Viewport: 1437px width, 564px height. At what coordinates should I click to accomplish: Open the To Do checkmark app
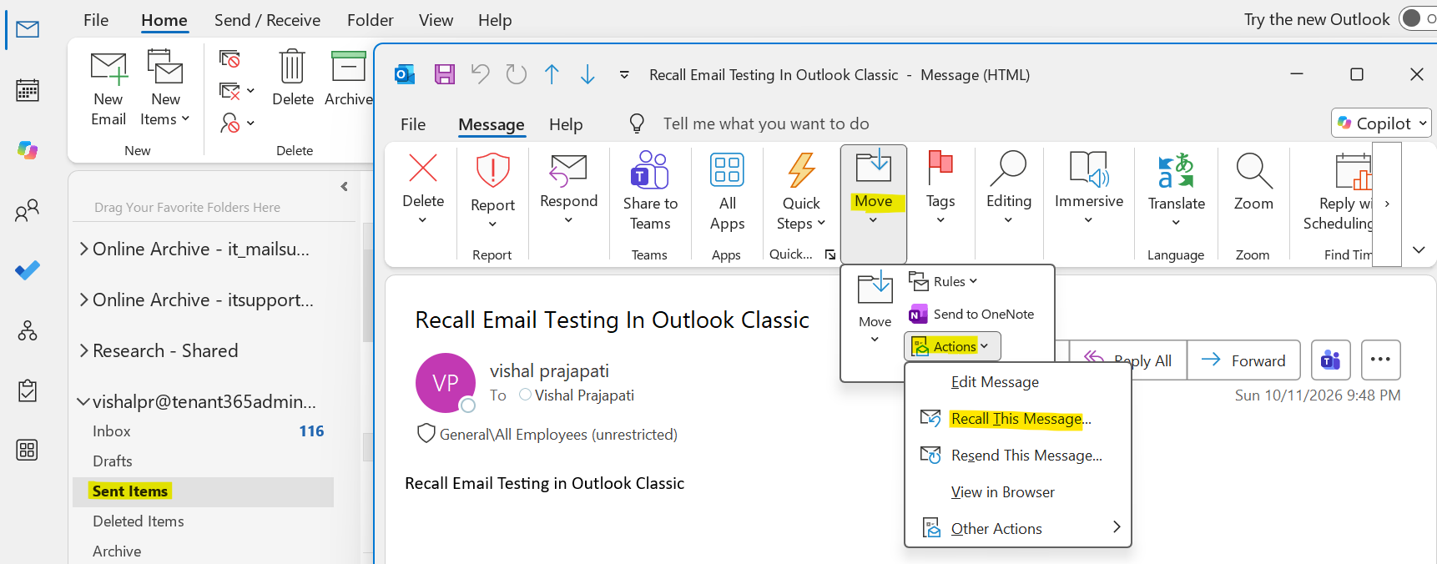(28, 270)
